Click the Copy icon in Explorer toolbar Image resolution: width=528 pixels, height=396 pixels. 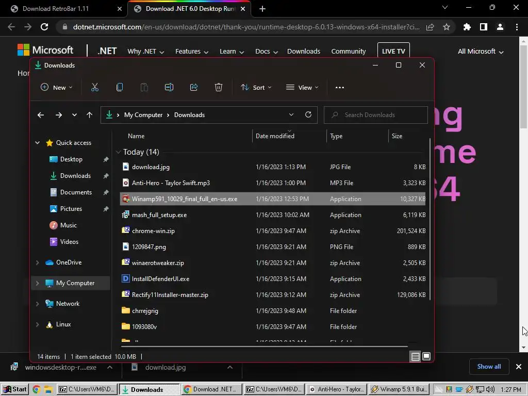120,88
